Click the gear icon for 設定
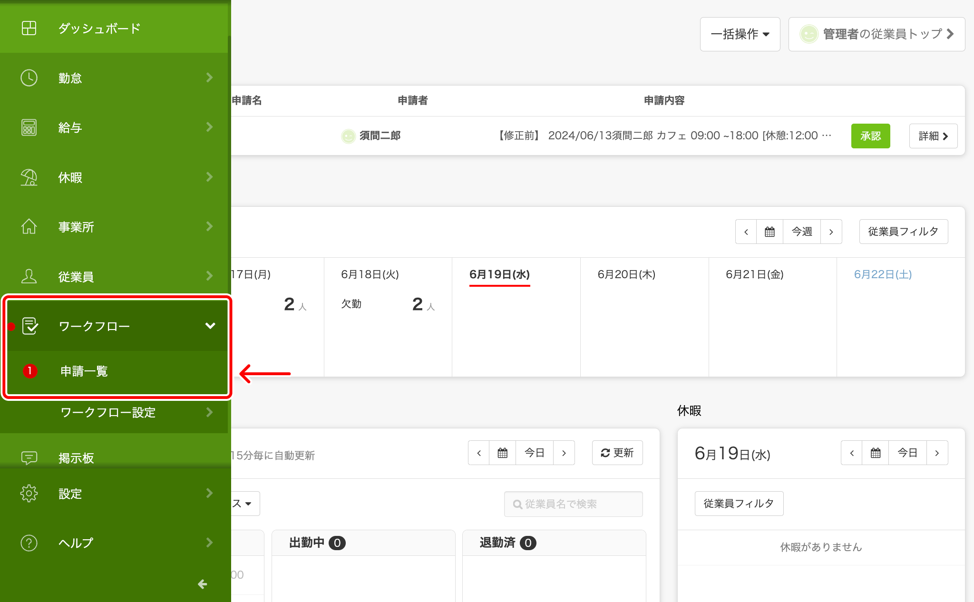Image resolution: width=974 pixels, height=602 pixels. [x=29, y=494]
